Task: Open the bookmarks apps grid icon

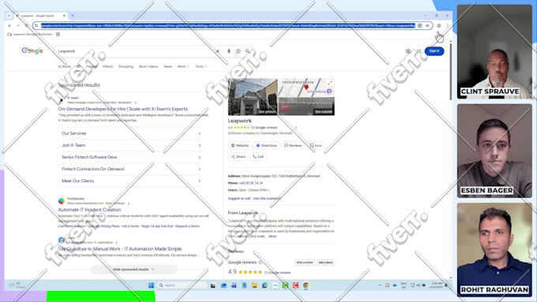Action: [x=58, y=34]
